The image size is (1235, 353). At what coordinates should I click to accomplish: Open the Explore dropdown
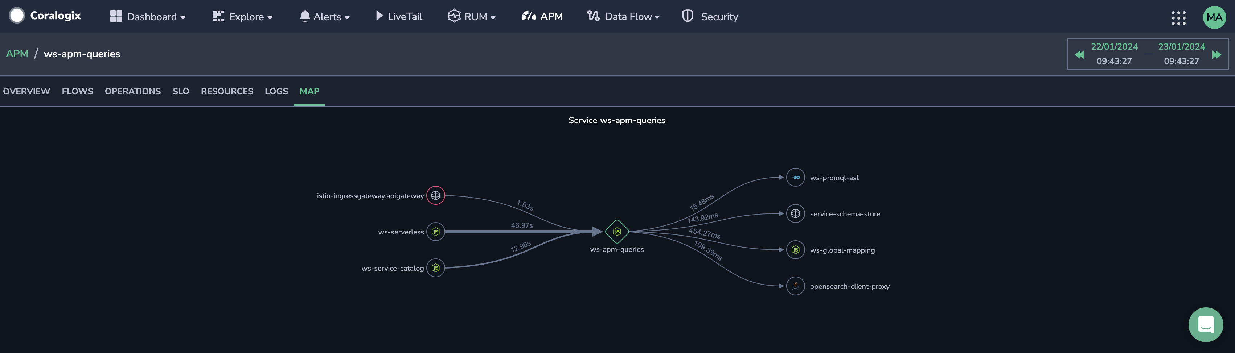243,17
